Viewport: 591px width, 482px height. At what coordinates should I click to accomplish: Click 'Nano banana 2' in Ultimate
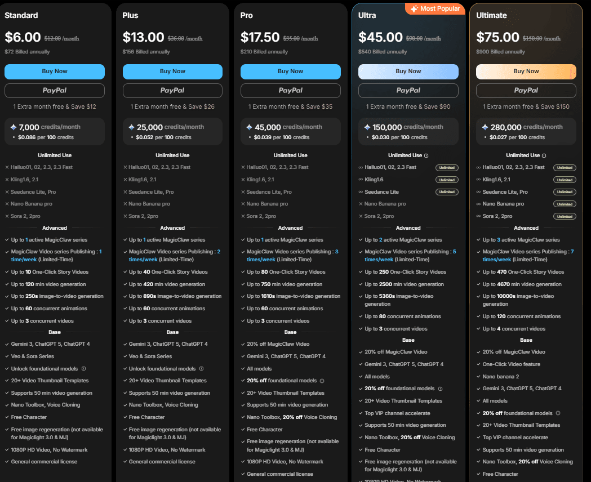pos(500,377)
